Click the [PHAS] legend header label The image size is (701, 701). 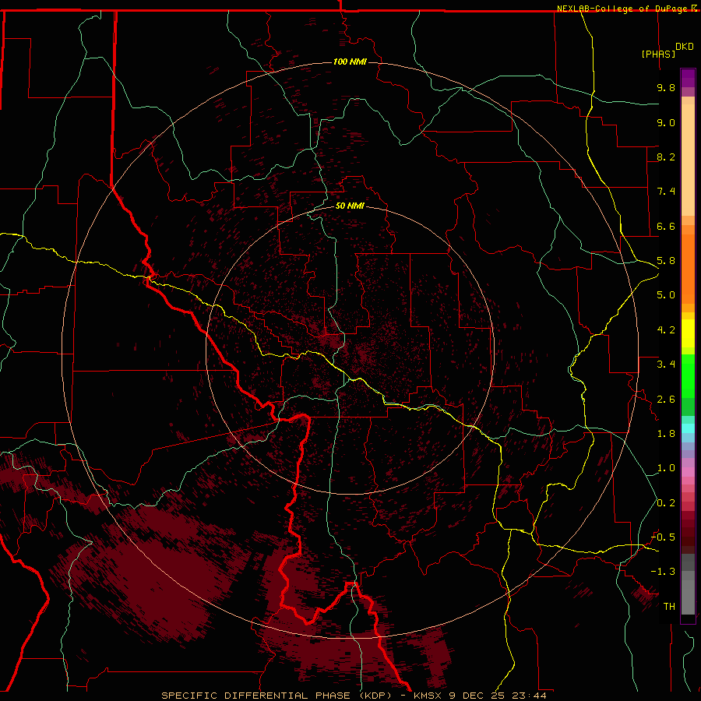pyautogui.click(x=658, y=55)
